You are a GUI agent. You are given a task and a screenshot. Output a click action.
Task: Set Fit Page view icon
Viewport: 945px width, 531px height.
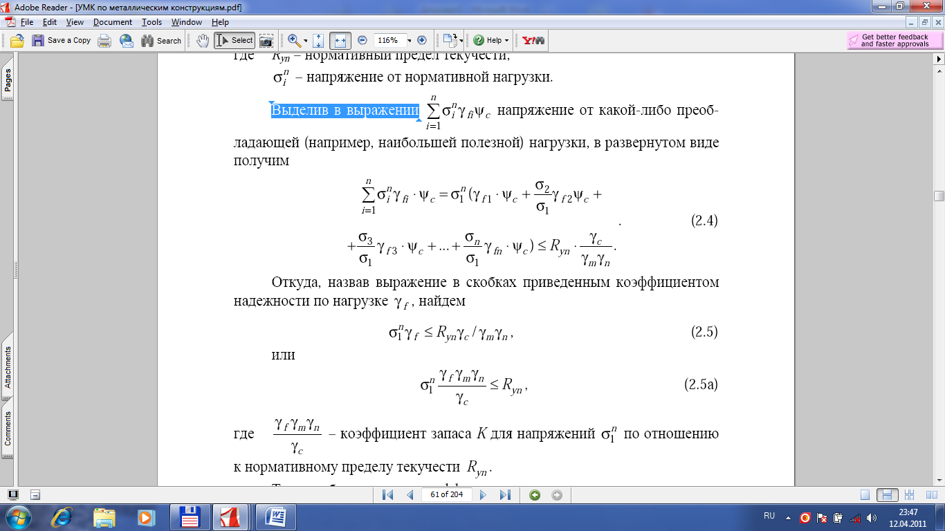(x=318, y=40)
